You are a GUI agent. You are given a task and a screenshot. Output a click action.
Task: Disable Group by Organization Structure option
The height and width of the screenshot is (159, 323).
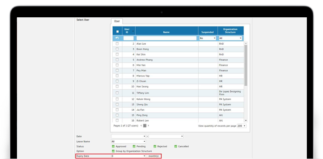click(x=113, y=151)
